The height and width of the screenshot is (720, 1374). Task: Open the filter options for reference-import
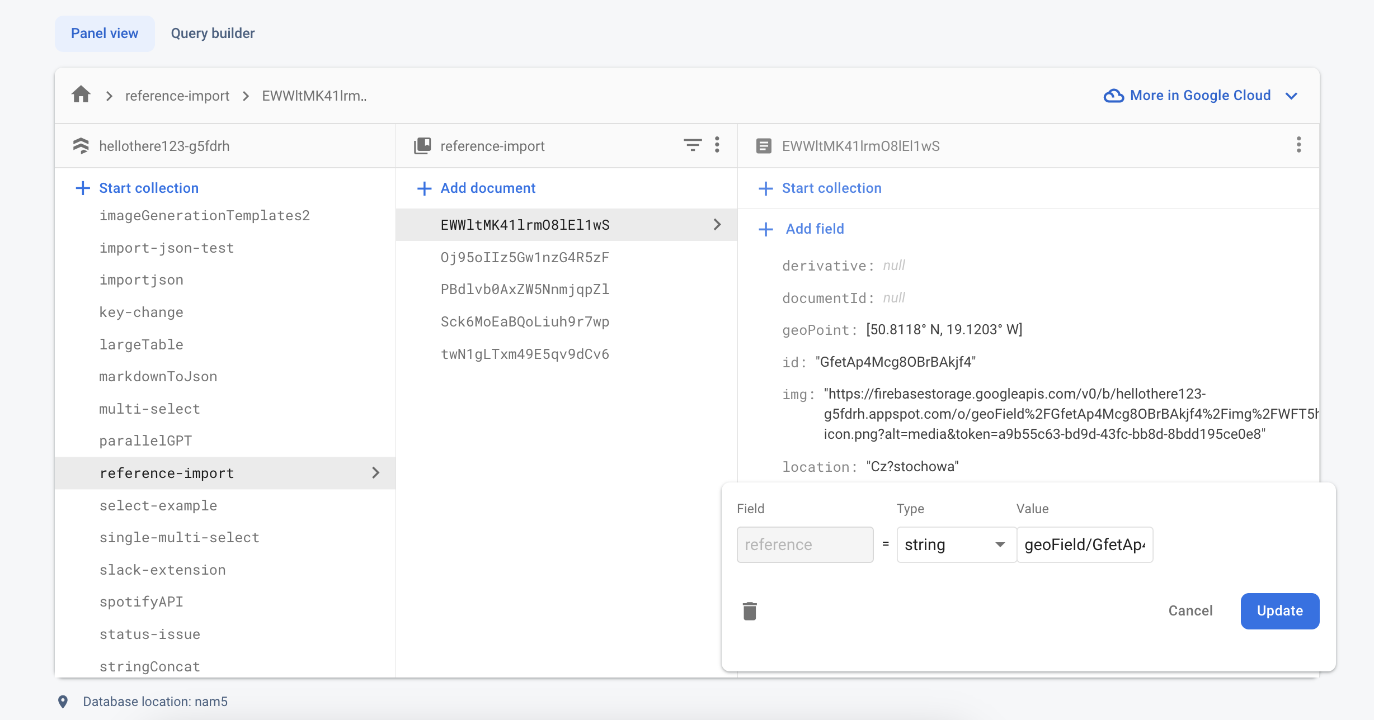point(693,145)
